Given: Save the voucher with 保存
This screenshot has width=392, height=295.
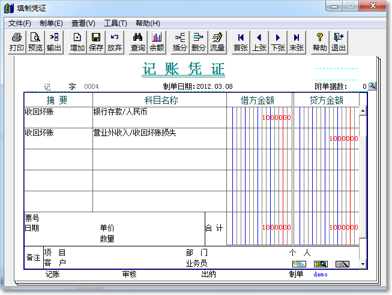Looking at the screenshot, I should pyautogui.click(x=96, y=42).
